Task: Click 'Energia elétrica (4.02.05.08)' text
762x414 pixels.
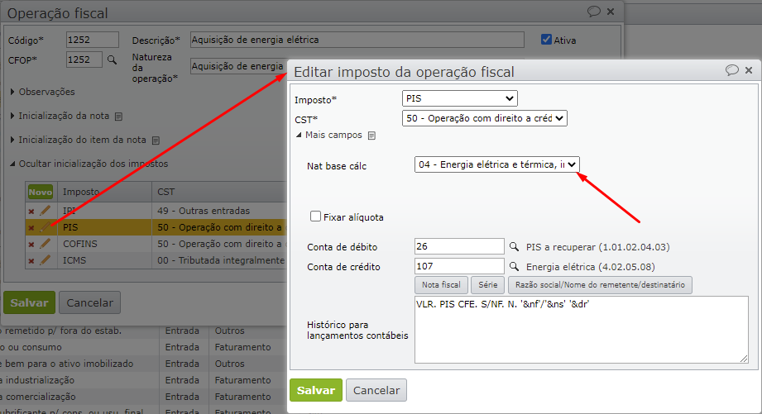Action: coord(591,267)
